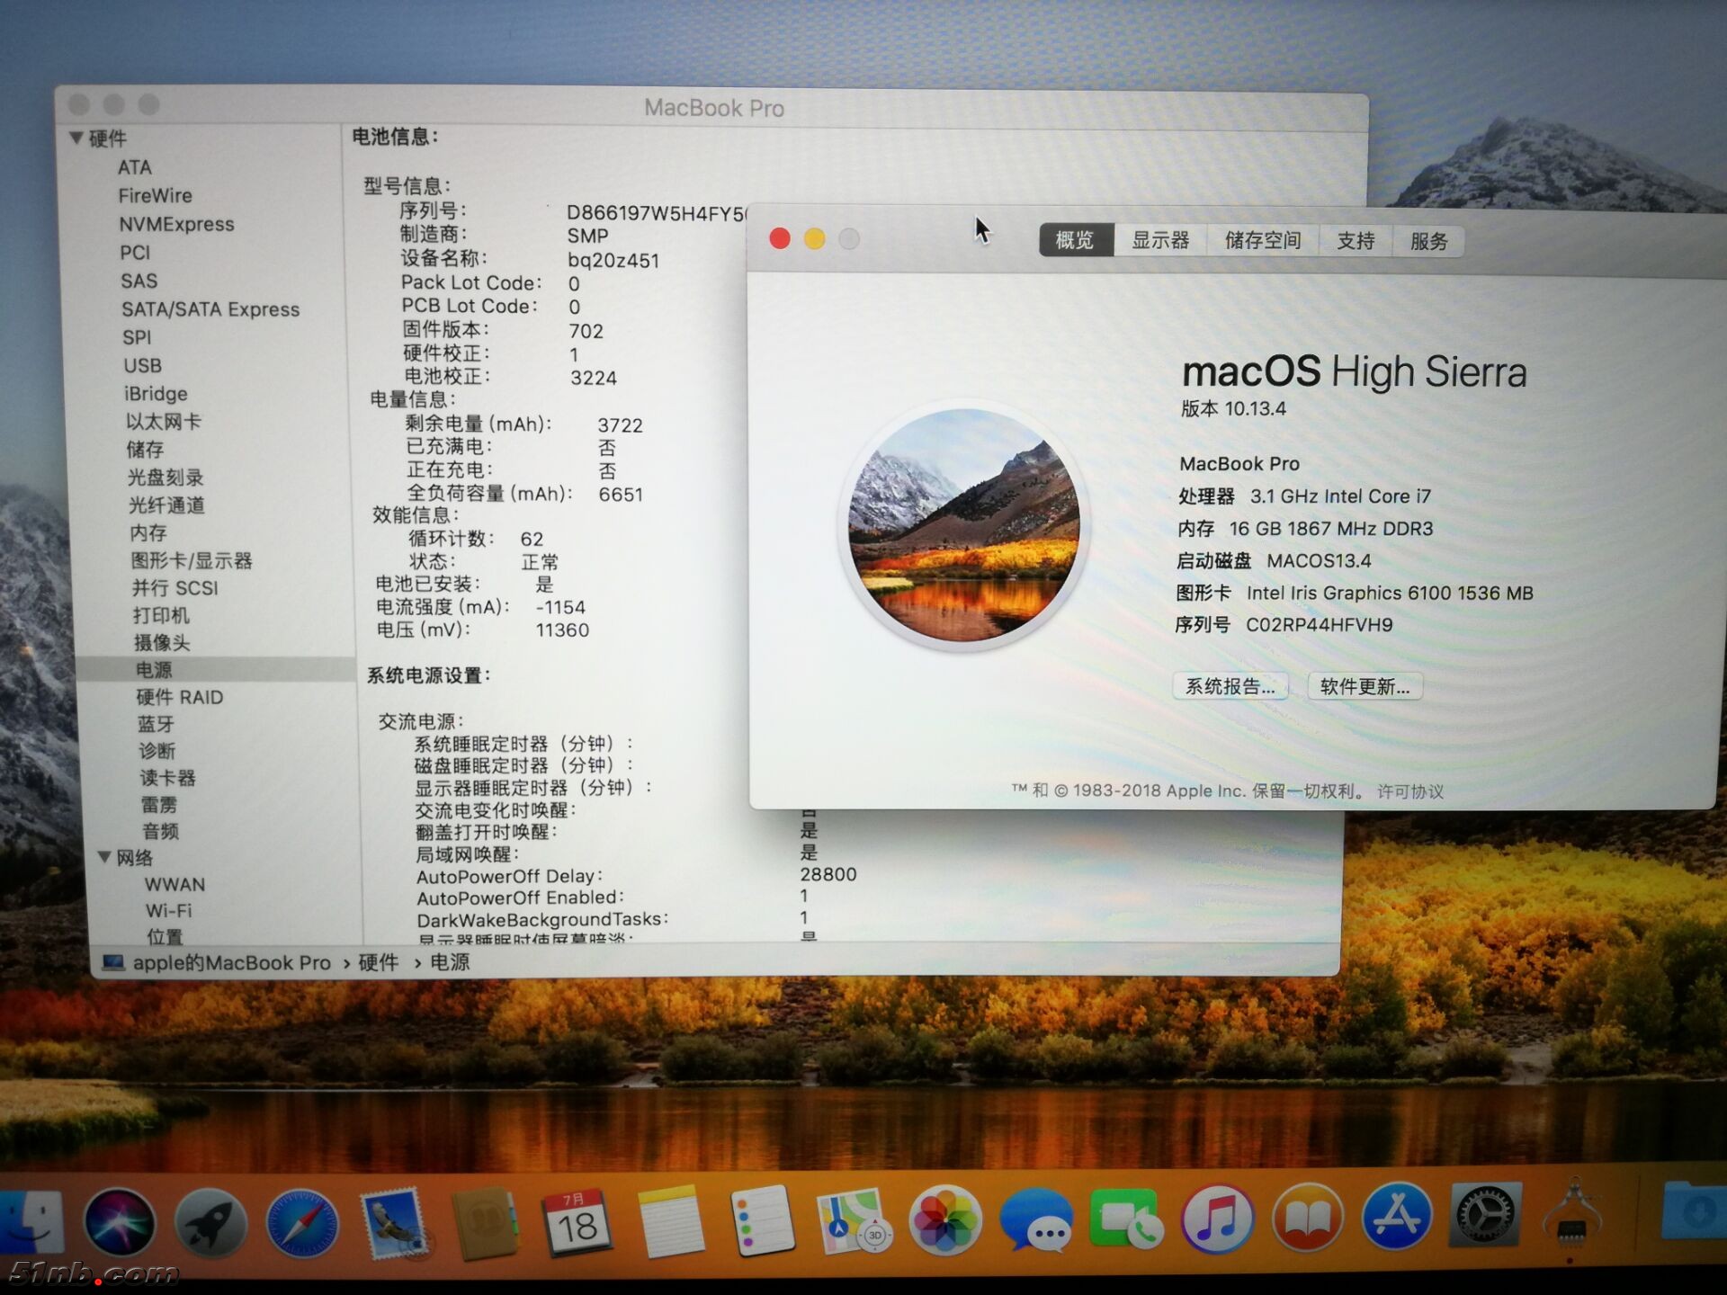Screen dimensions: 1727x1295
Task: Click the 系统报告 system report button
Action: tap(1230, 687)
